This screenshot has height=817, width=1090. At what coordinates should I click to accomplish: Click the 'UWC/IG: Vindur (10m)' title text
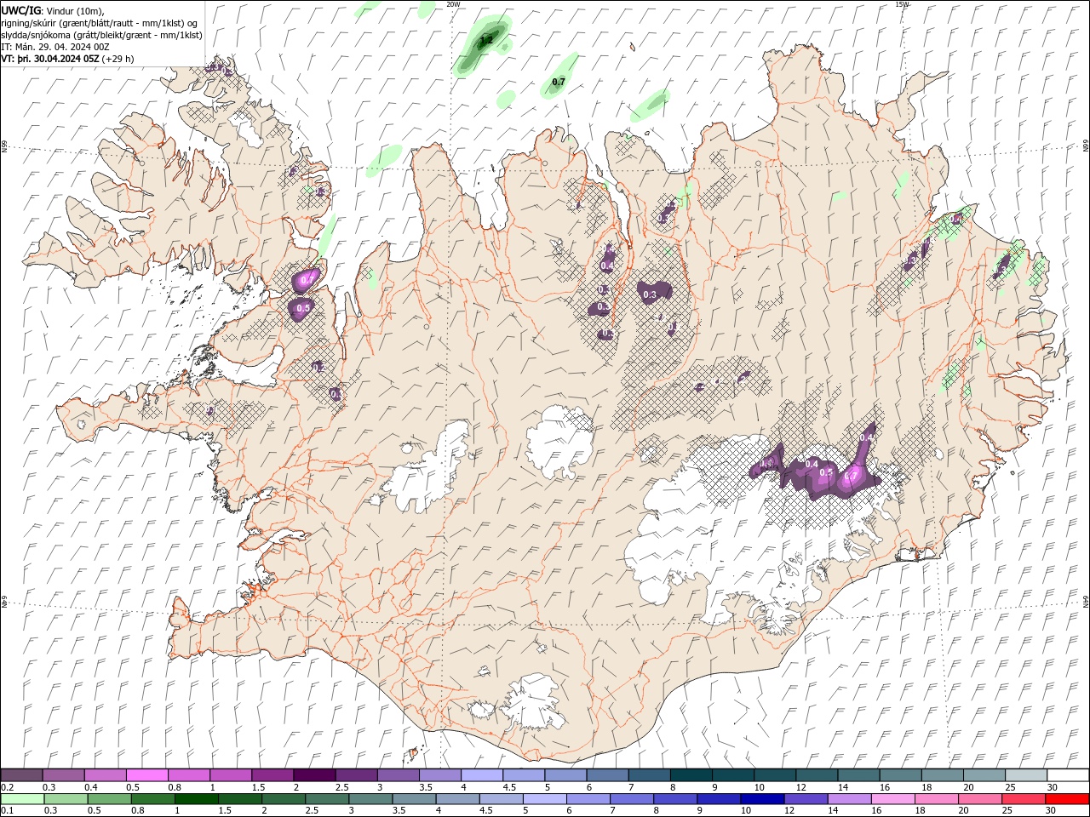click(x=53, y=10)
